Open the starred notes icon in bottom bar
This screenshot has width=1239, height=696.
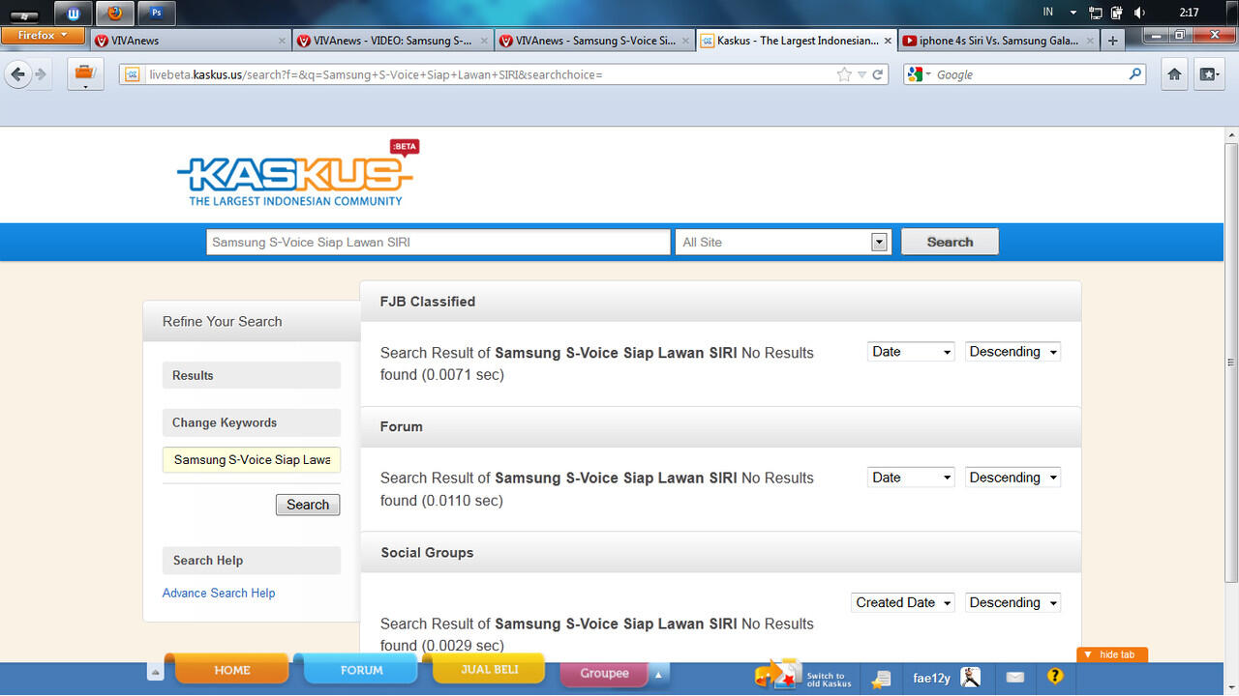(x=880, y=679)
